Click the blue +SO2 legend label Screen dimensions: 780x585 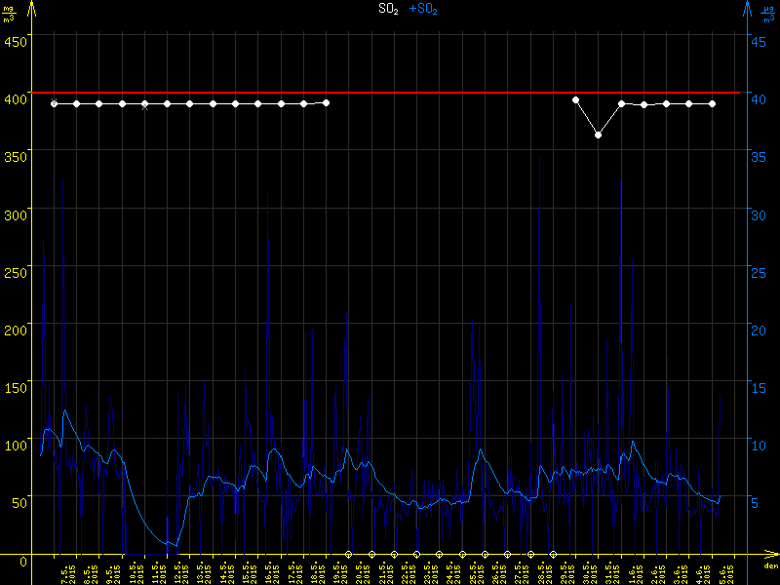click(x=422, y=9)
